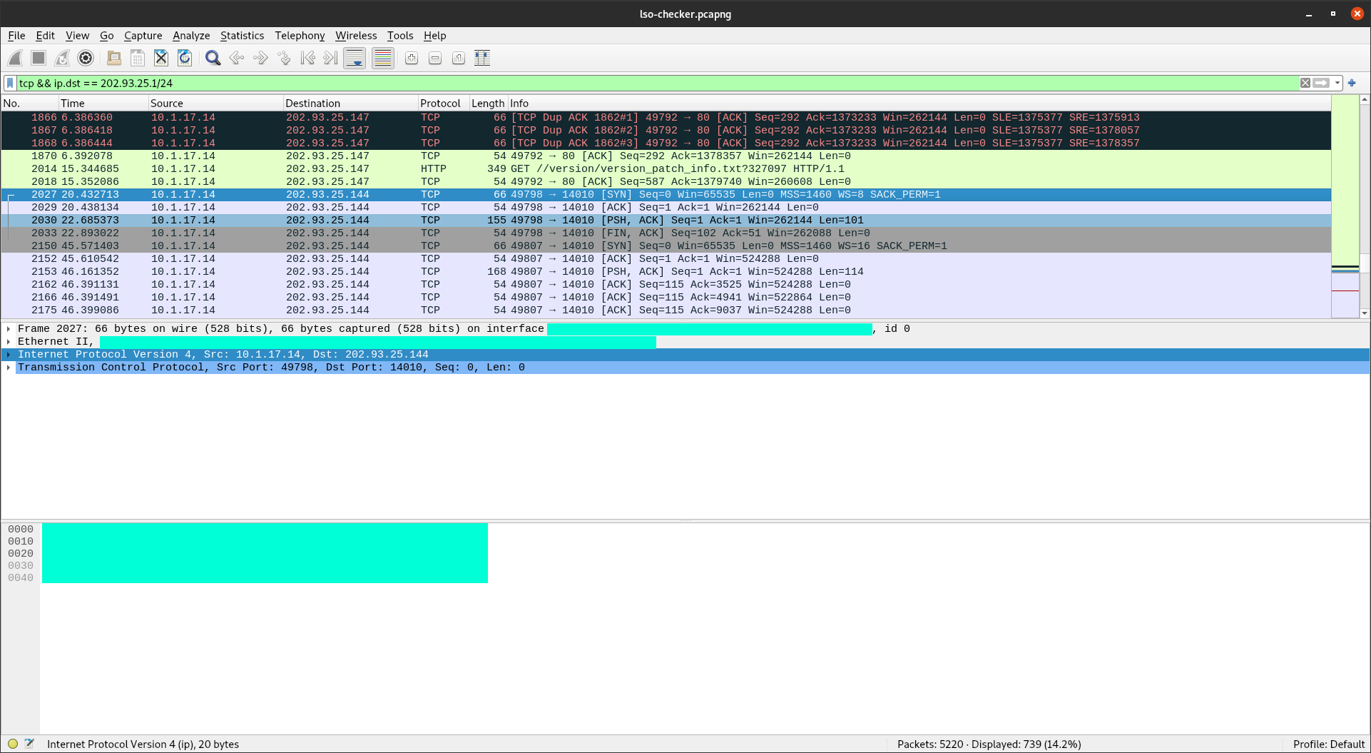Select packet 2030 PSH ACK row

[666, 221]
